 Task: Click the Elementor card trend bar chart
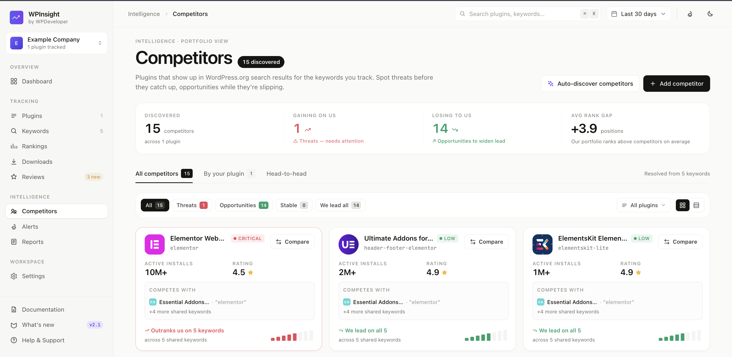[292, 335]
